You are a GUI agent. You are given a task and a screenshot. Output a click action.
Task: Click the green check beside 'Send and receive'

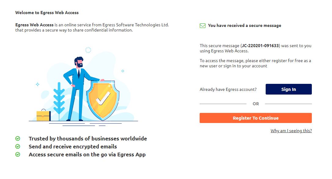click(18, 146)
